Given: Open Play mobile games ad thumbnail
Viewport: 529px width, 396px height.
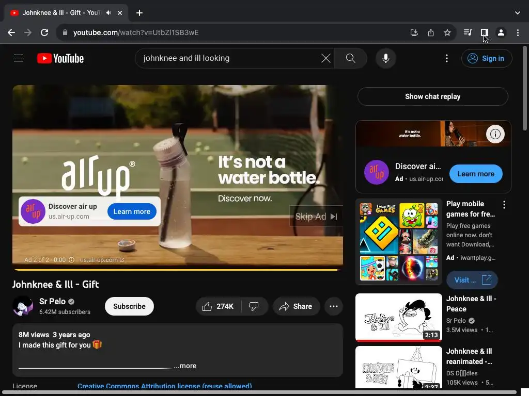Looking at the screenshot, I should coord(398,242).
